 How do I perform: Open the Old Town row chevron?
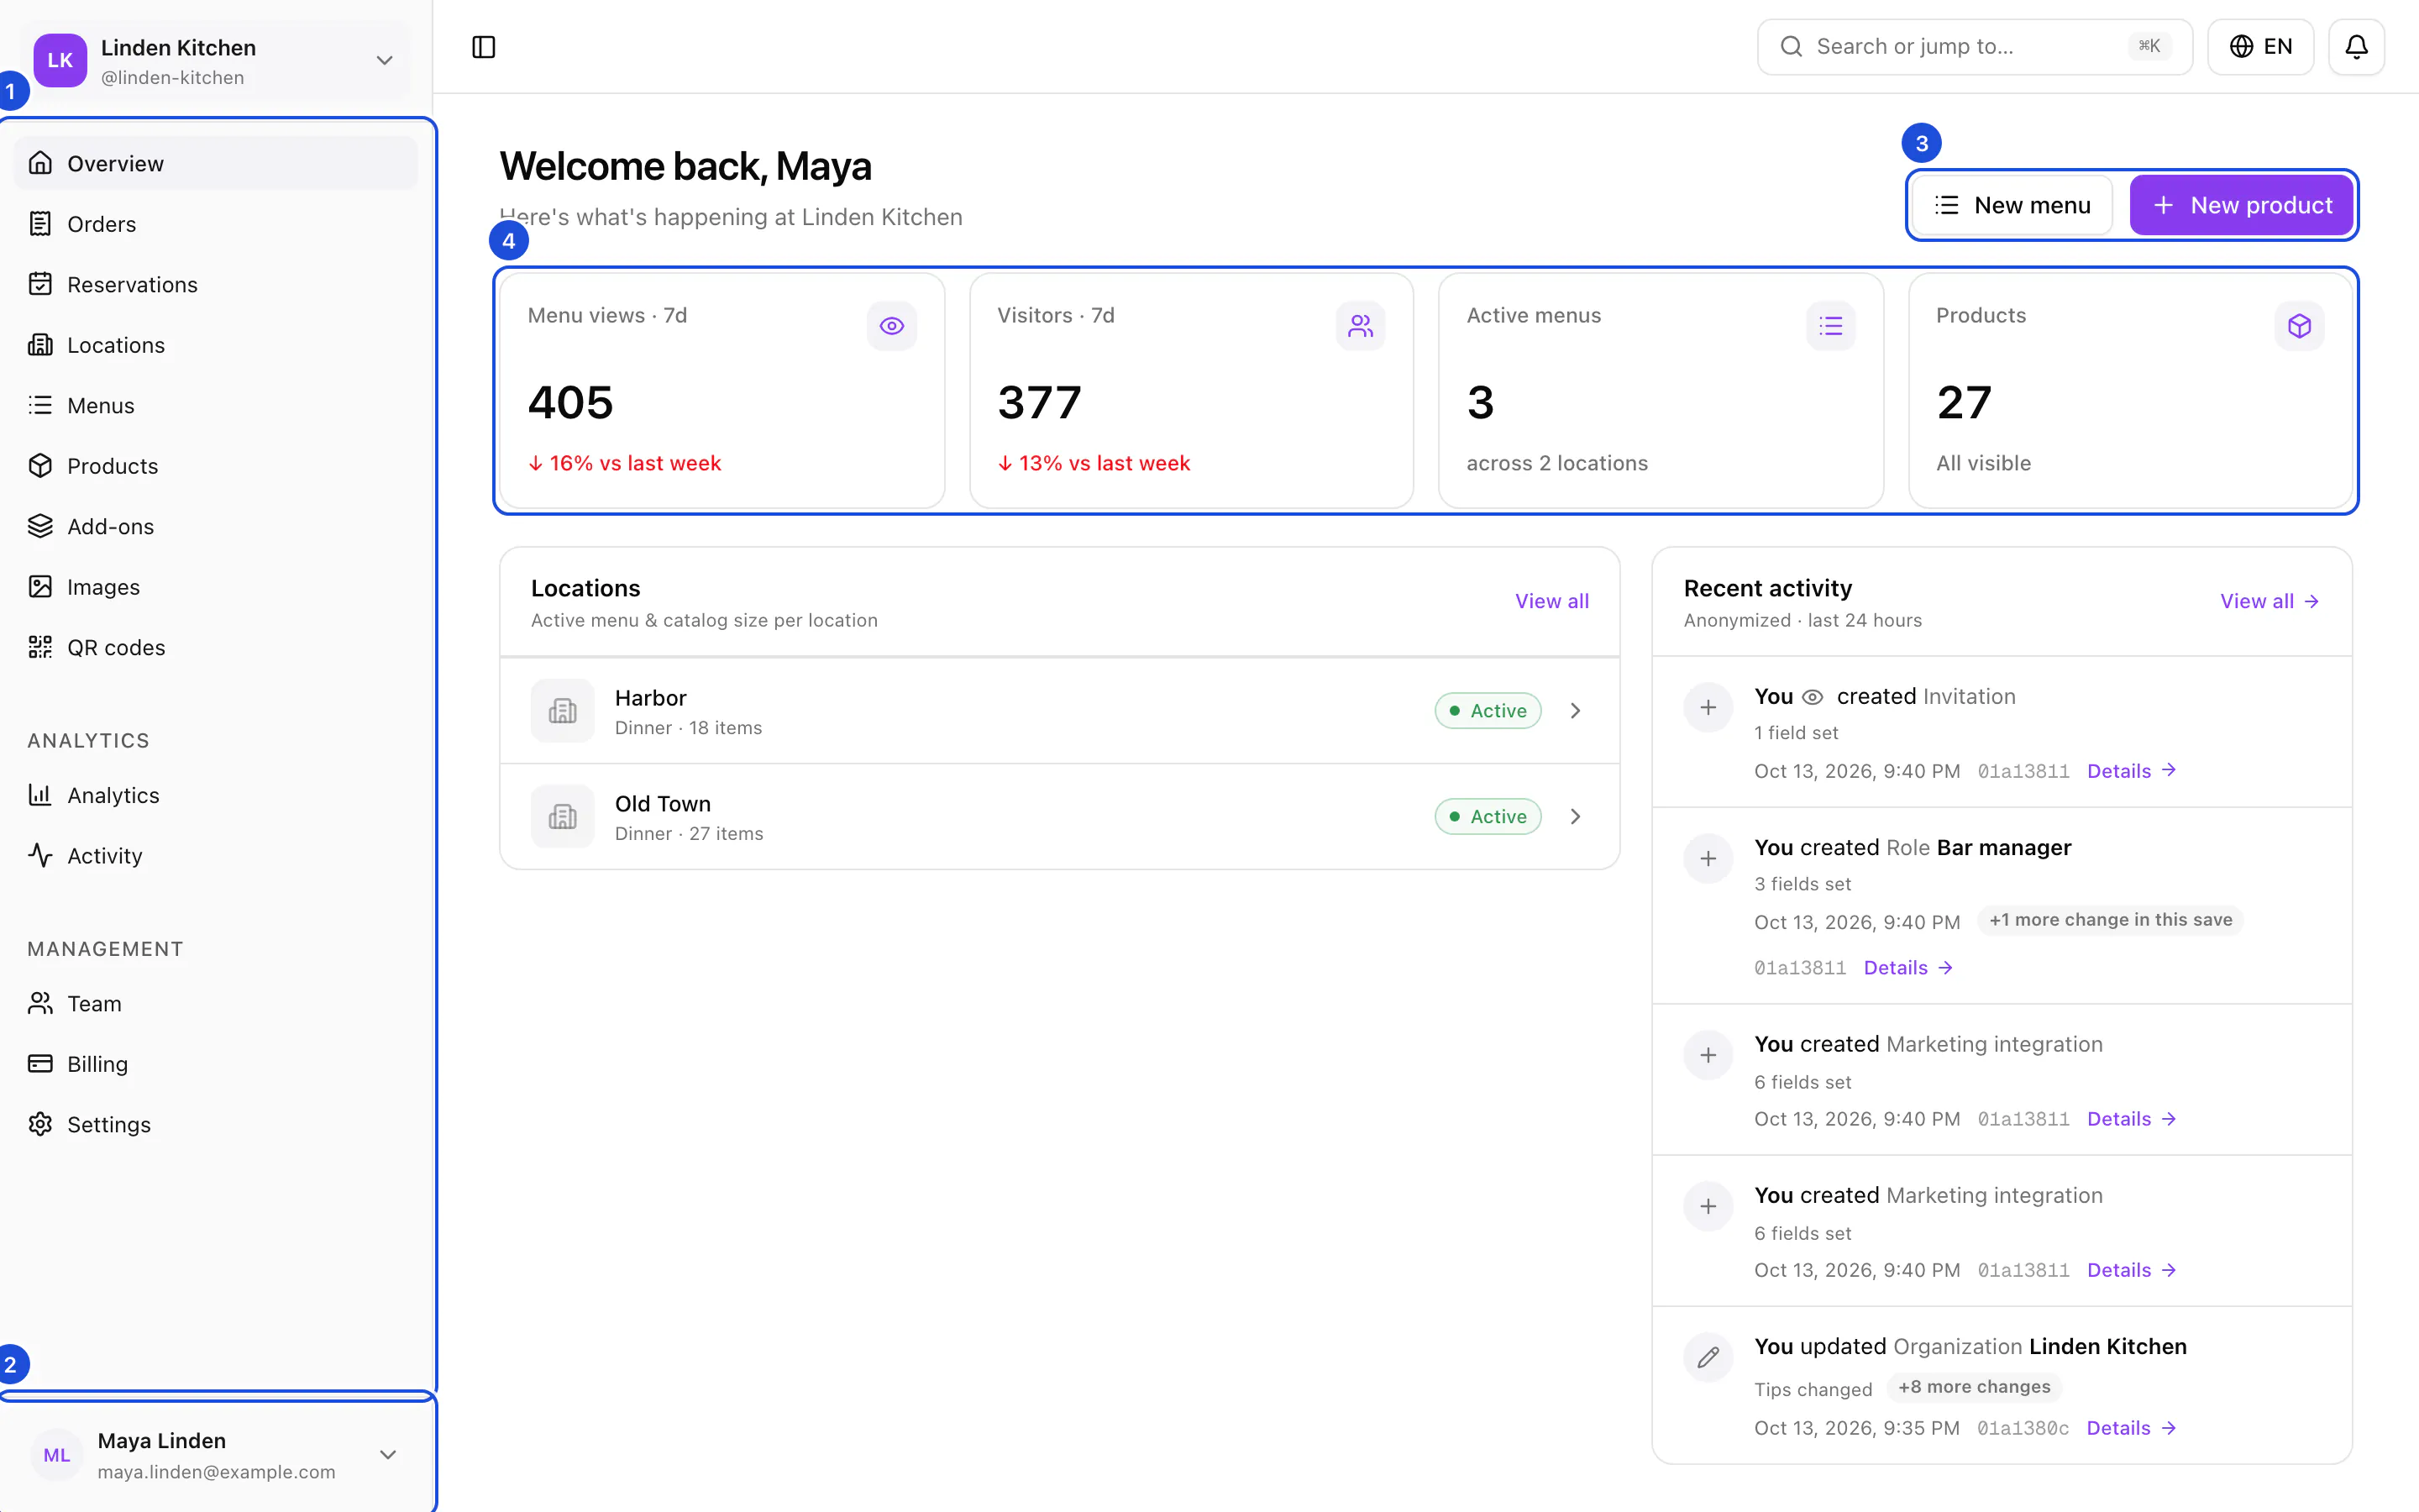(1576, 817)
